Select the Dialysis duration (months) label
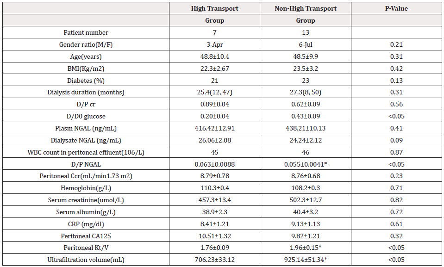The image size is (444, 267). (86, 92)
